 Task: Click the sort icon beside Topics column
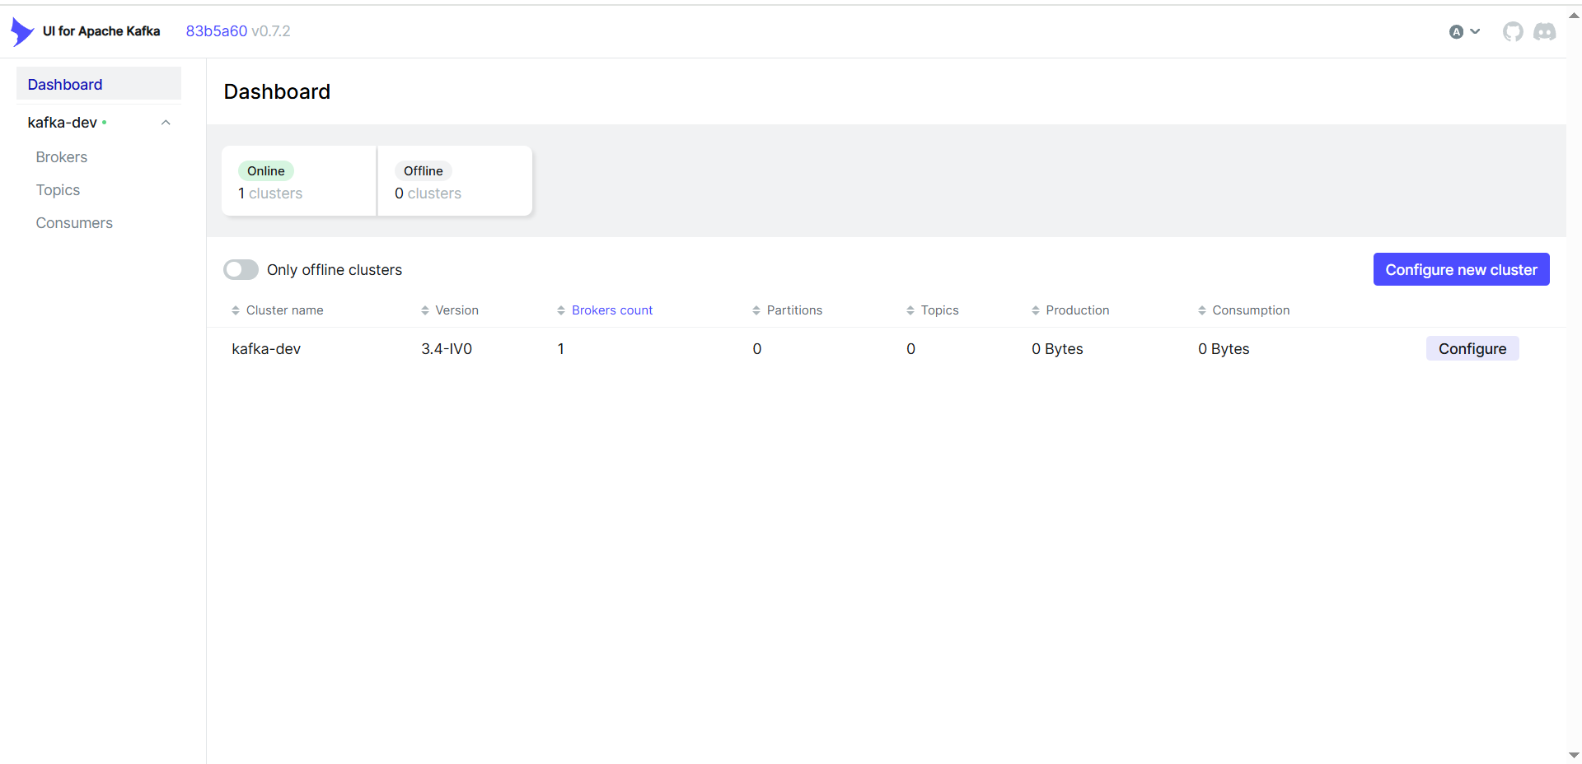pos(910,310)
